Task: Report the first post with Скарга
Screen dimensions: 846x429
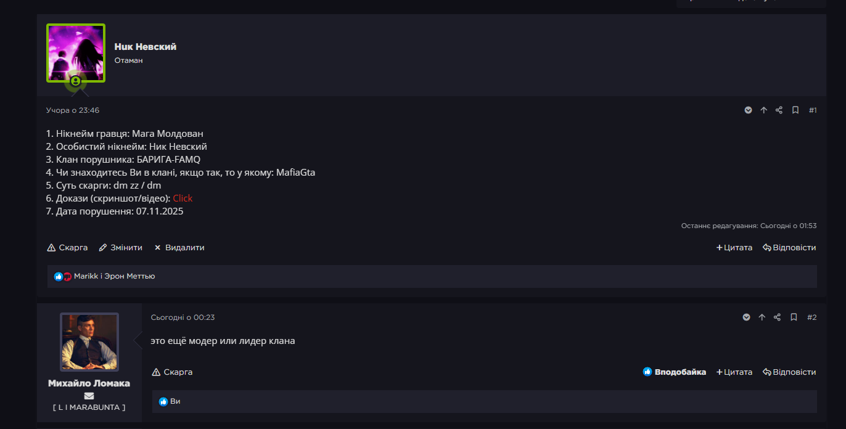Action: tap(68, 248)
